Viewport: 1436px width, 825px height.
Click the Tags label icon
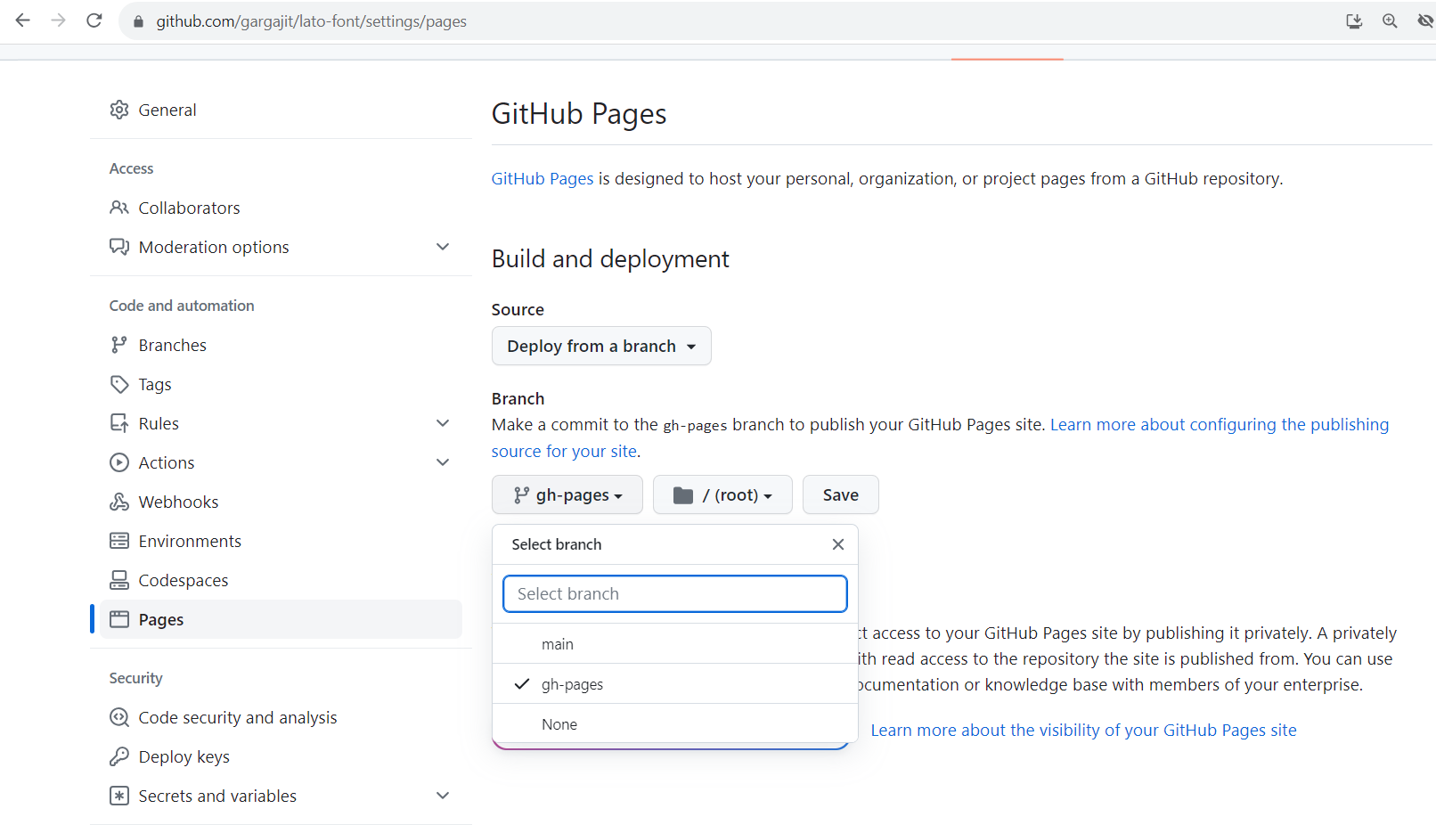point(119,384)
